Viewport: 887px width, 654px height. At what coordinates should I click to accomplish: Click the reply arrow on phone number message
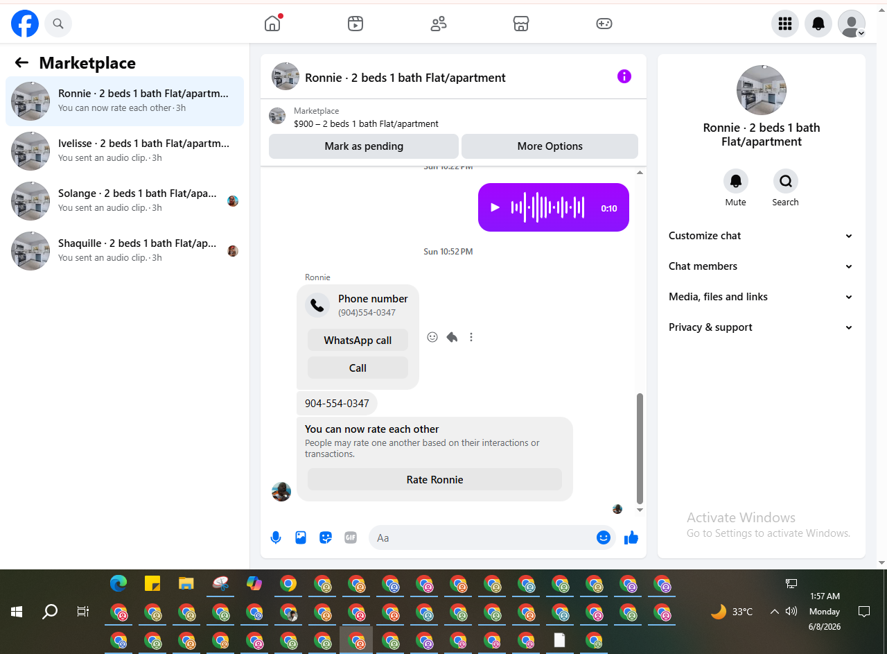pyautogui.click(x=452, y=337)
